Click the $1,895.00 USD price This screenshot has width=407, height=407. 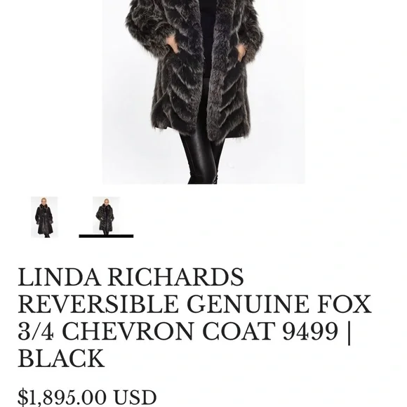87,397
